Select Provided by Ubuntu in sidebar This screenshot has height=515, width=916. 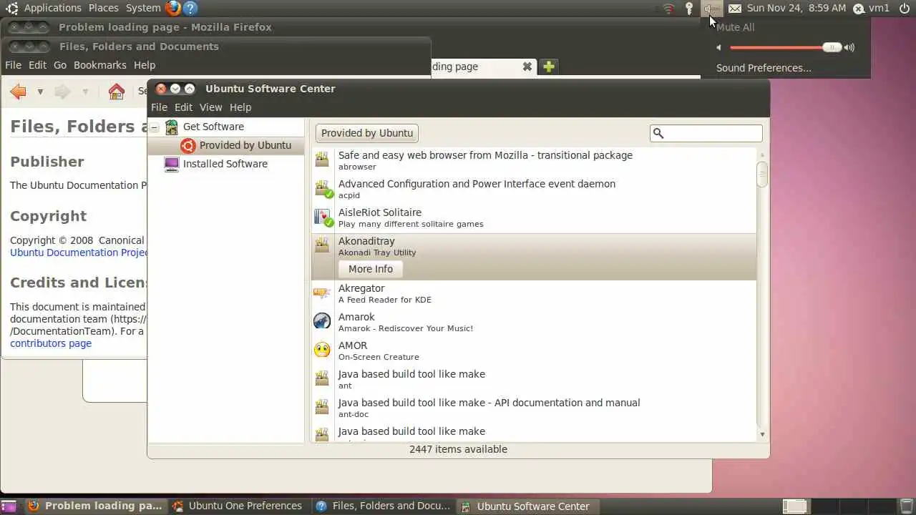click(x=226, y=145)
